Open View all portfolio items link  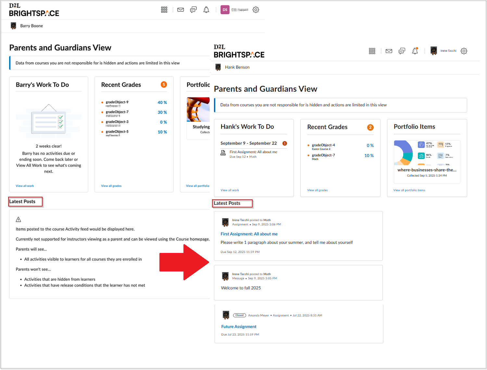pos(409,190)
